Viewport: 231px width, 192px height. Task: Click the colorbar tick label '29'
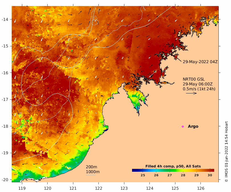tap(196, 175)
